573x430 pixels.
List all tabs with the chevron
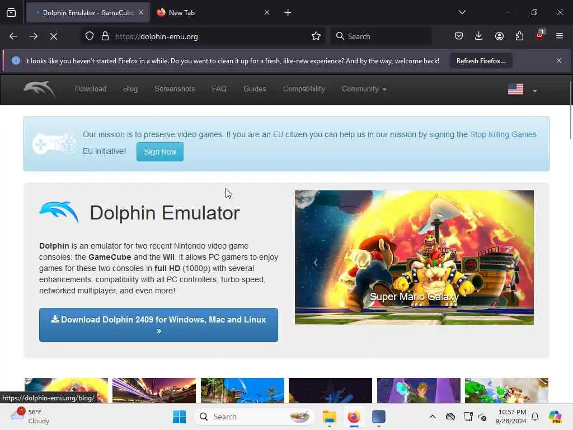(x=462, y=12)
